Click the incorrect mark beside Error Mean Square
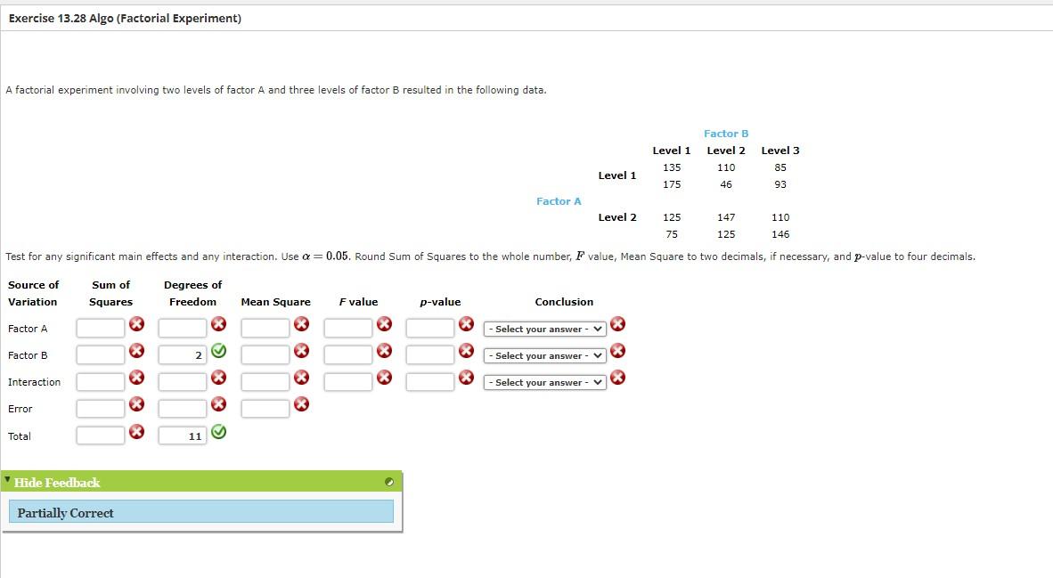This screenshot has height=578, width=1053. pyautogui.click(x=301, y=403)
